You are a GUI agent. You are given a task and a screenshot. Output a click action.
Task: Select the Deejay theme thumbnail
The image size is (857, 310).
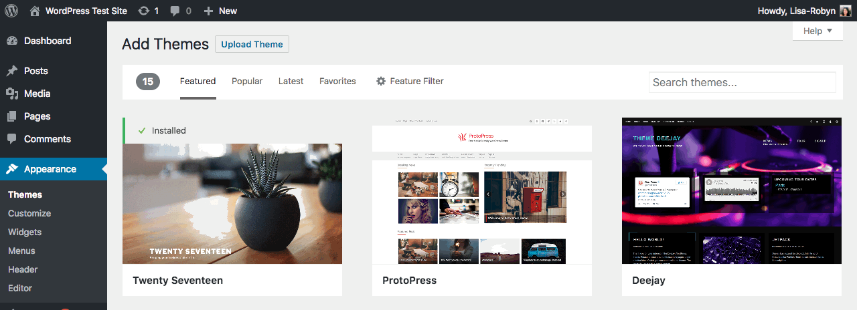tap(731, 190)
